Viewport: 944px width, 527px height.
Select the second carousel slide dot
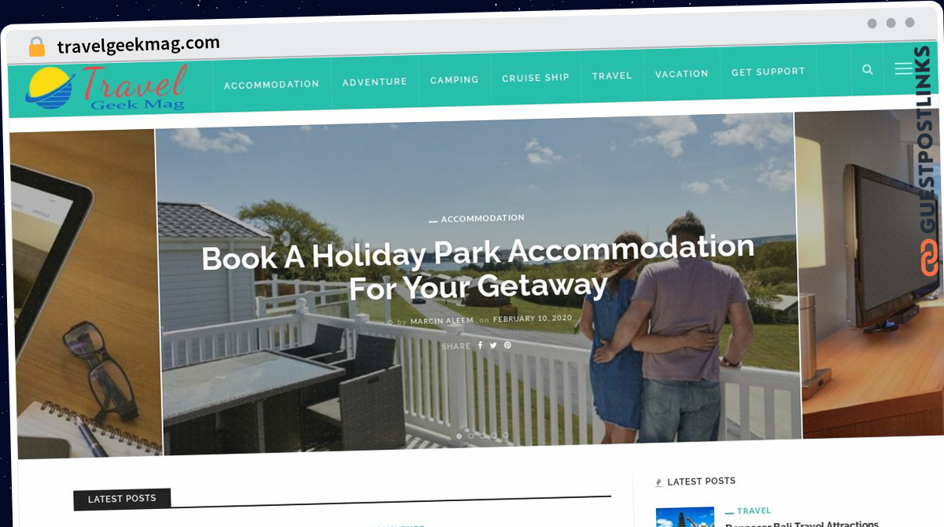coord(470,435)
